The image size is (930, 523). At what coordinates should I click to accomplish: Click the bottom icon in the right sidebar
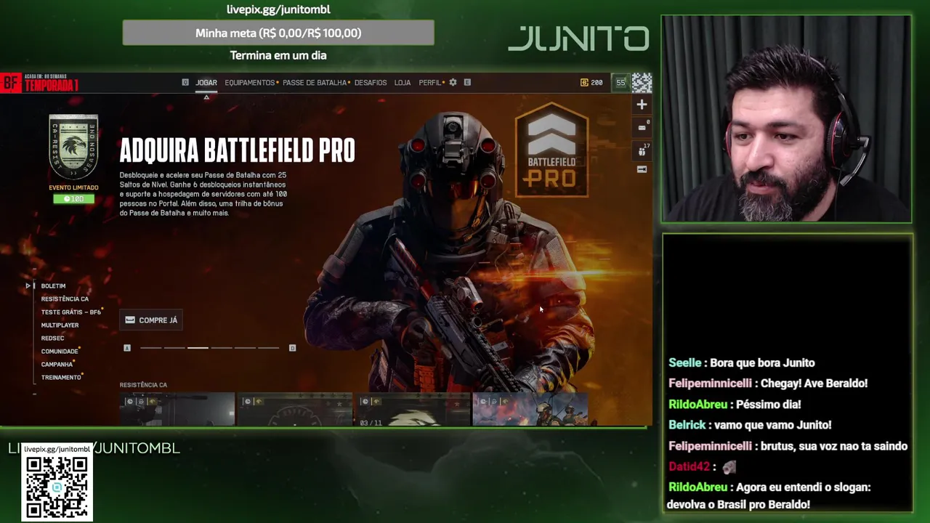(x=642, y=169)
